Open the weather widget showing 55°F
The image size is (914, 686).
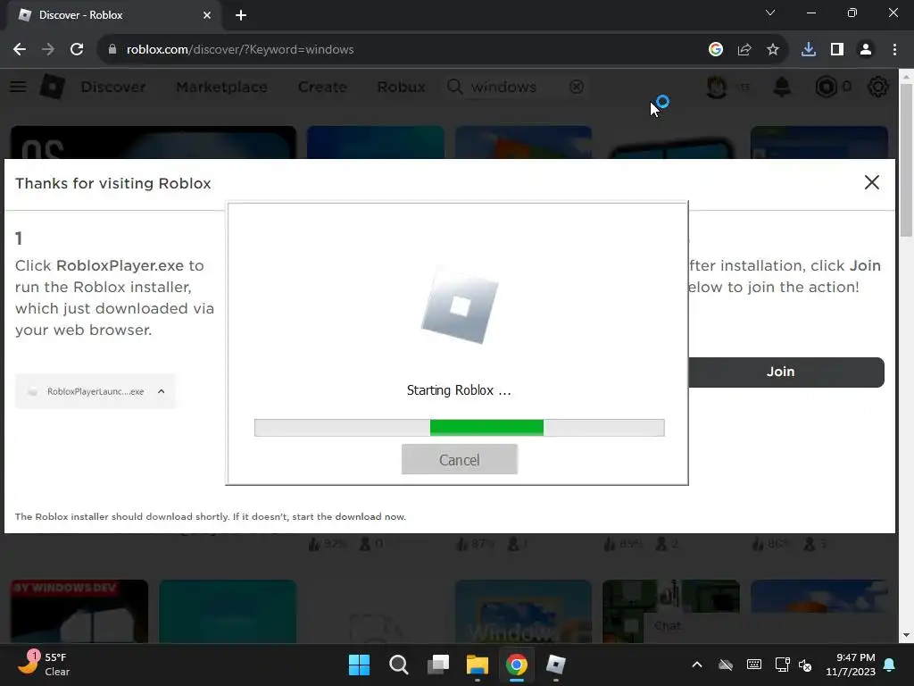(x=44, y=665)
